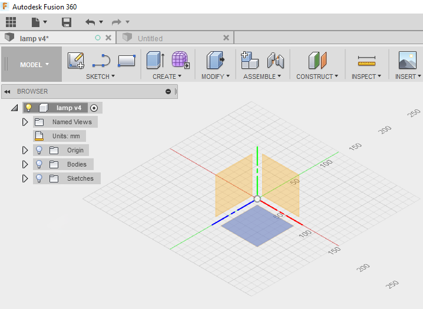Open undo history dropdown arrow
Image resolution: width=423 pixels, height=309 pixels.
[x=101, y=22]
